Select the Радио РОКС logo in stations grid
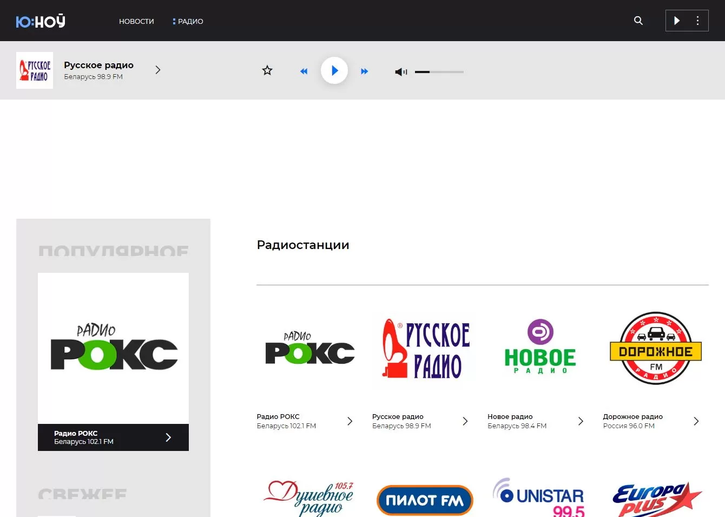 point(310,349)
